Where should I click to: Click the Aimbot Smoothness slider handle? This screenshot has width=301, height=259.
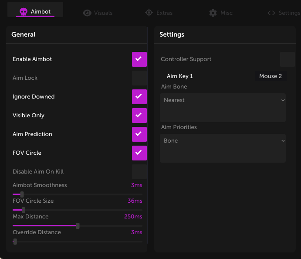point(22,194)
